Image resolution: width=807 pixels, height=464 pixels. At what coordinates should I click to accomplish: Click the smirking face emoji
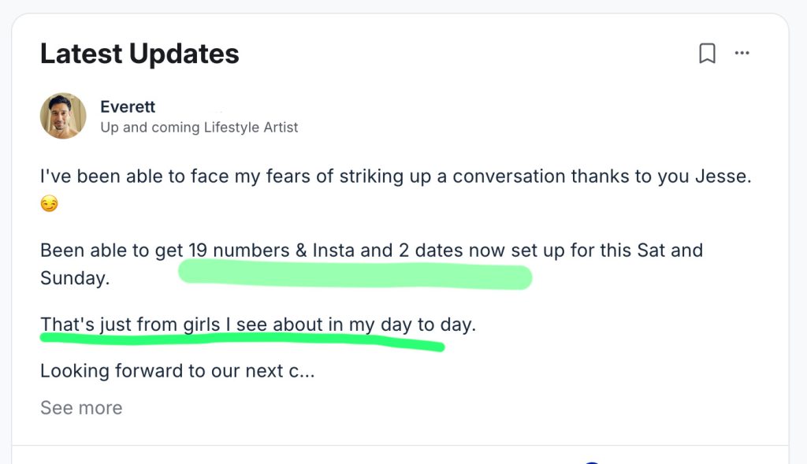[49, 205]
